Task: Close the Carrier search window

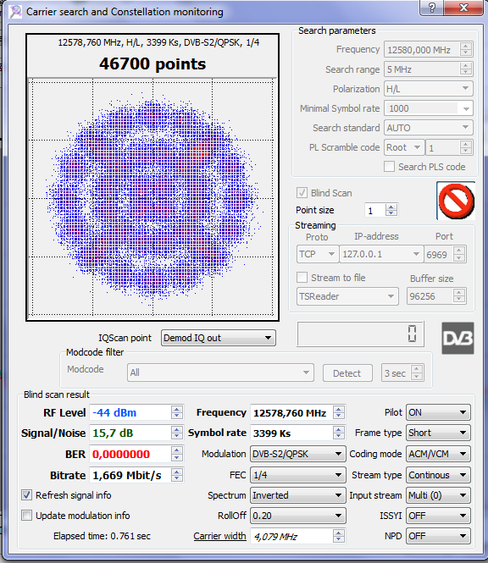Action: click(463, 8)
